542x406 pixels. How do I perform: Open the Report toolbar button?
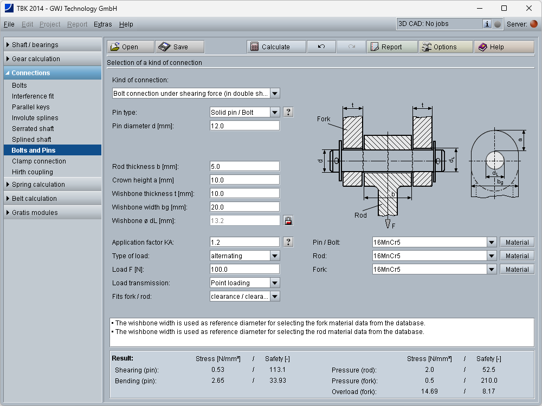392,47
